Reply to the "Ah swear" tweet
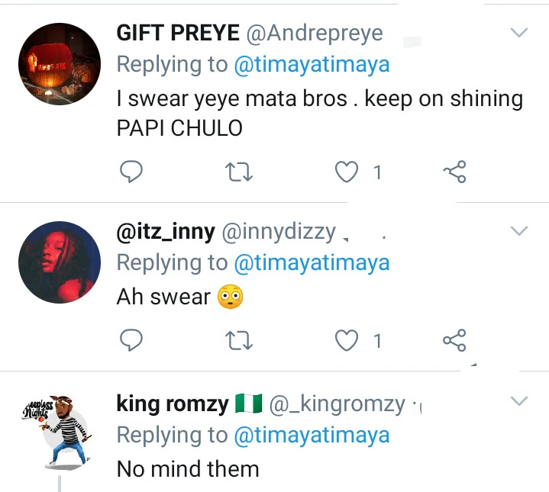The width and height of the screenshot is (549, 492). click(x=133, y=340)
